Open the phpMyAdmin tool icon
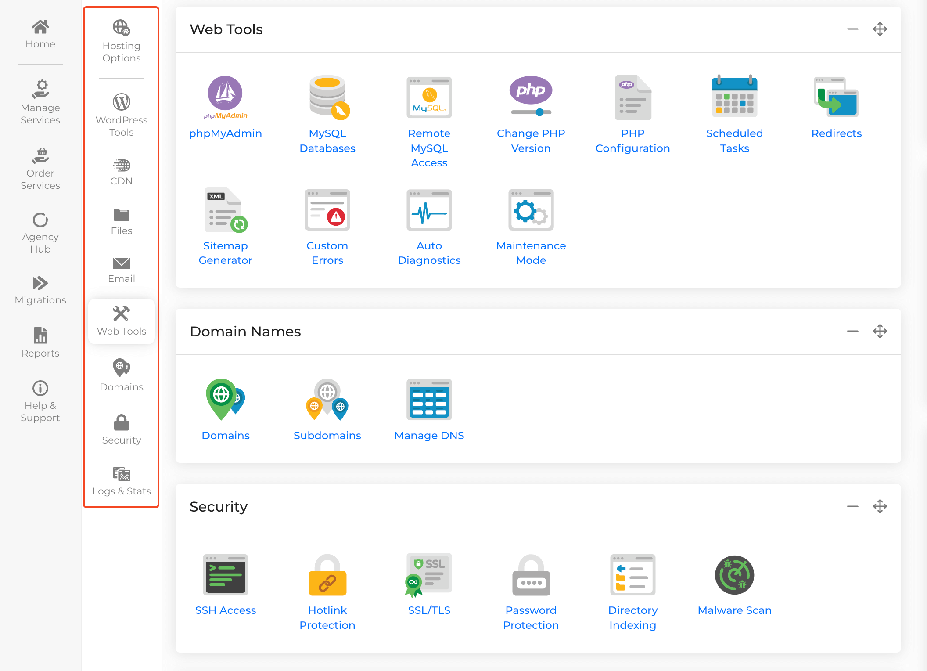Screen dimensions: 927x671 (225, 97)
